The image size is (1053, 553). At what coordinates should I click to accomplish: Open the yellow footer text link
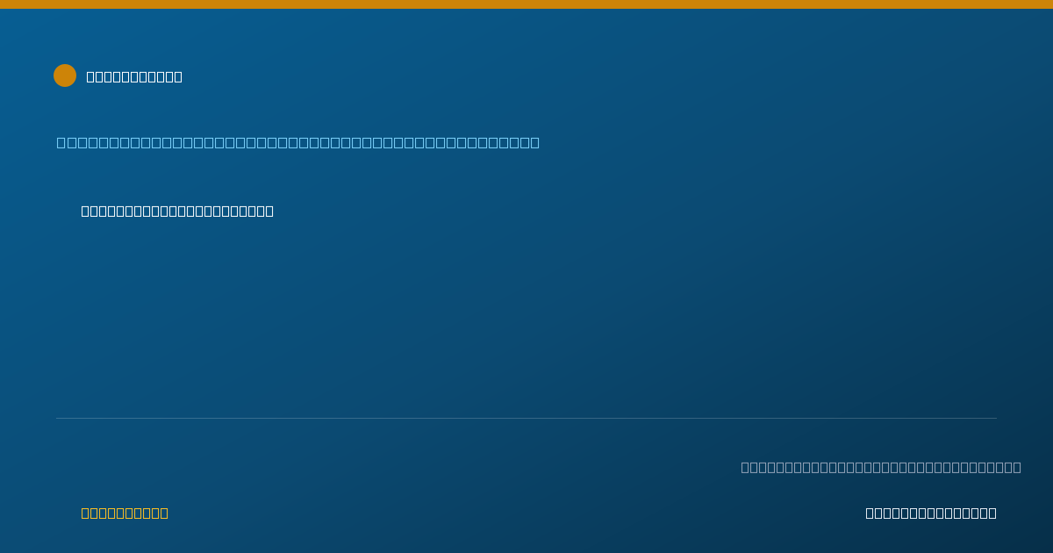(125, 513)
